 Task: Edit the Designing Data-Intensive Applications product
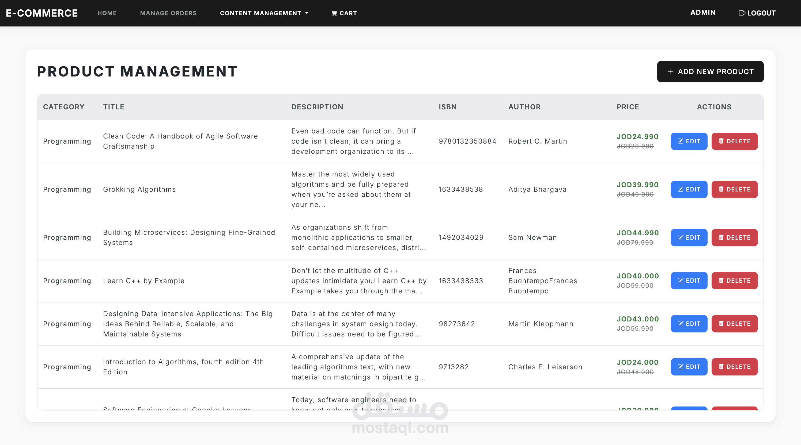(689, 324)
